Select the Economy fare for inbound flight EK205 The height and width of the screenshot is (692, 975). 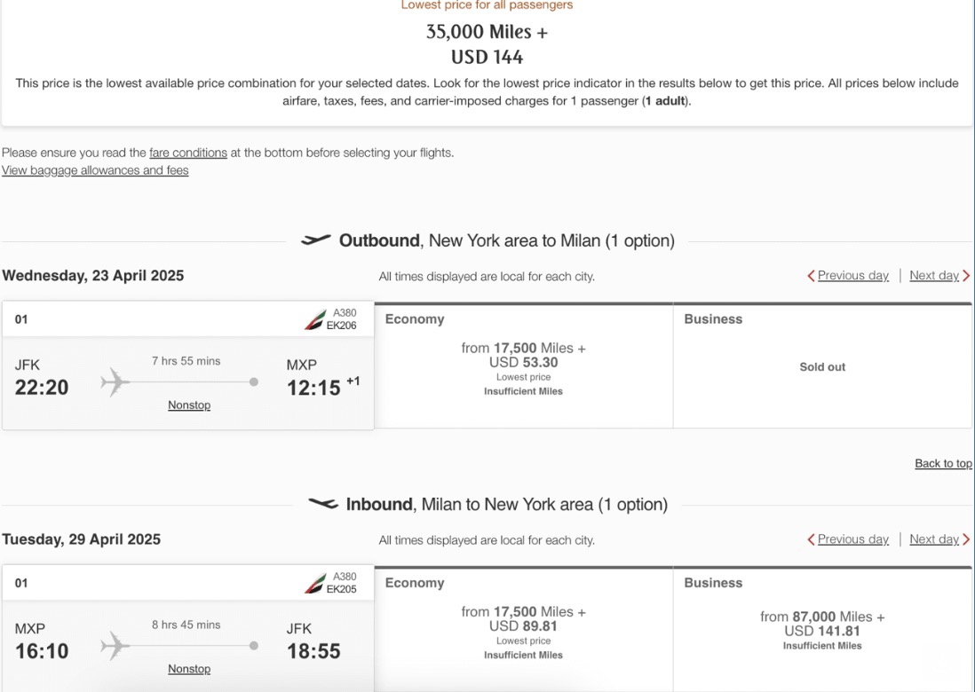click(x=526, y=627)
